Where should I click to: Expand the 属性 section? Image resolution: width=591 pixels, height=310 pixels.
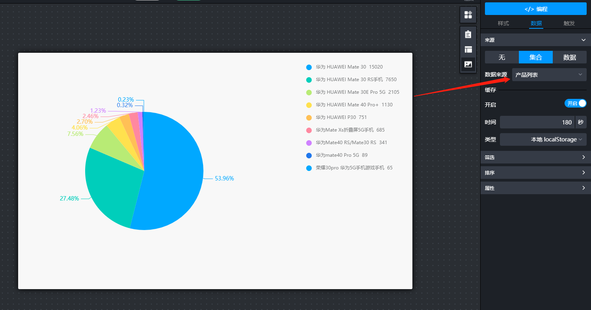click(x=535, y=188)
